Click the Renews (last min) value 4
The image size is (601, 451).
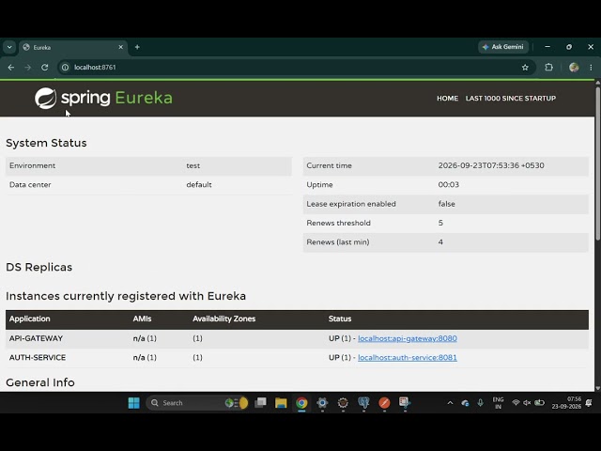point(440,242)
